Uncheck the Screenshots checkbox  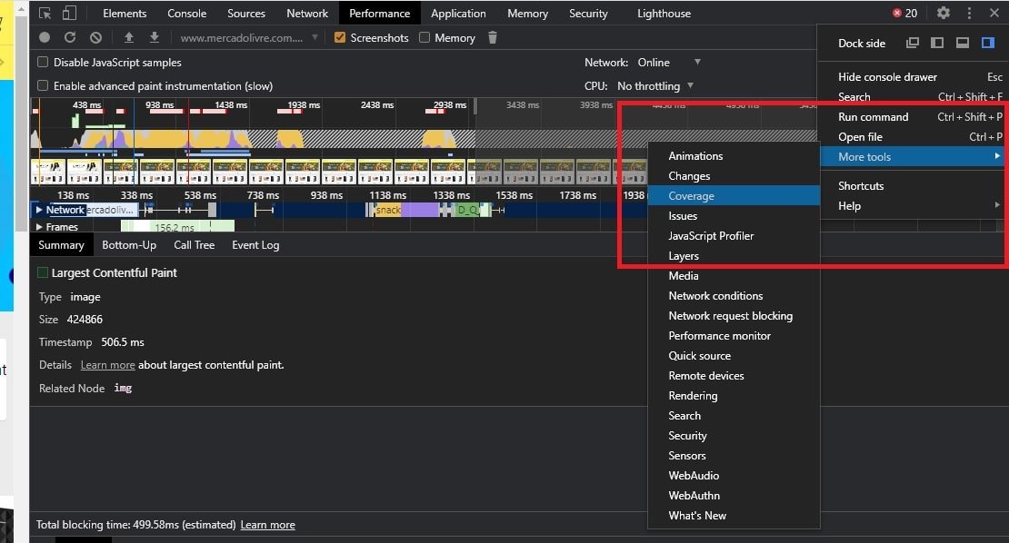tap(341, 38)
